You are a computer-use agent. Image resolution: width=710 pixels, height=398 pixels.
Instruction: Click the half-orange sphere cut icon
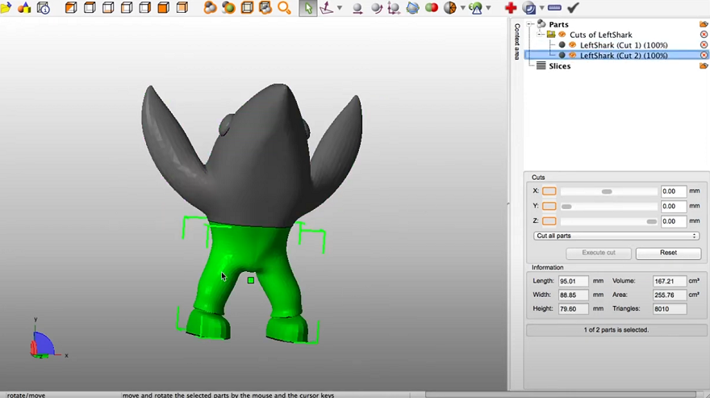point(449,8)
